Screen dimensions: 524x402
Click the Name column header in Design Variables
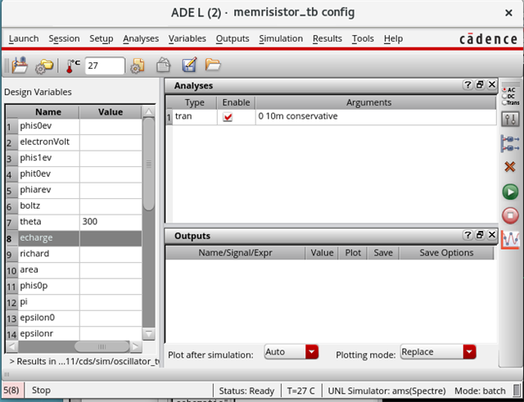click(x=48, y=112)
